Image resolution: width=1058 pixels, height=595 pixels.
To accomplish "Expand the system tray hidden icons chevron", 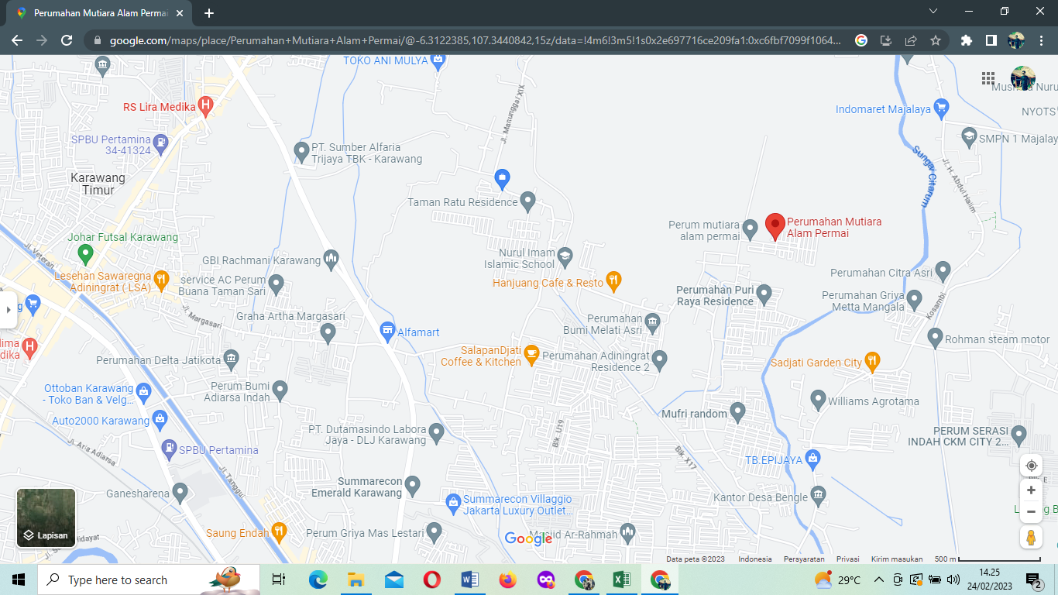I will (x=878, y=580).
